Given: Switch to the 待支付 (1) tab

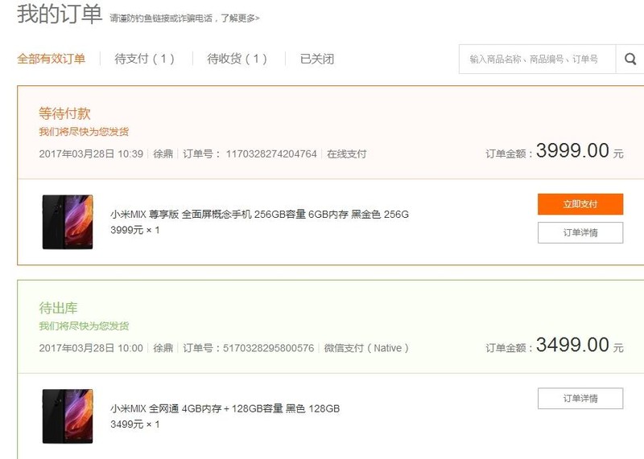Looking at the screenshot, I should pos(145,59).
